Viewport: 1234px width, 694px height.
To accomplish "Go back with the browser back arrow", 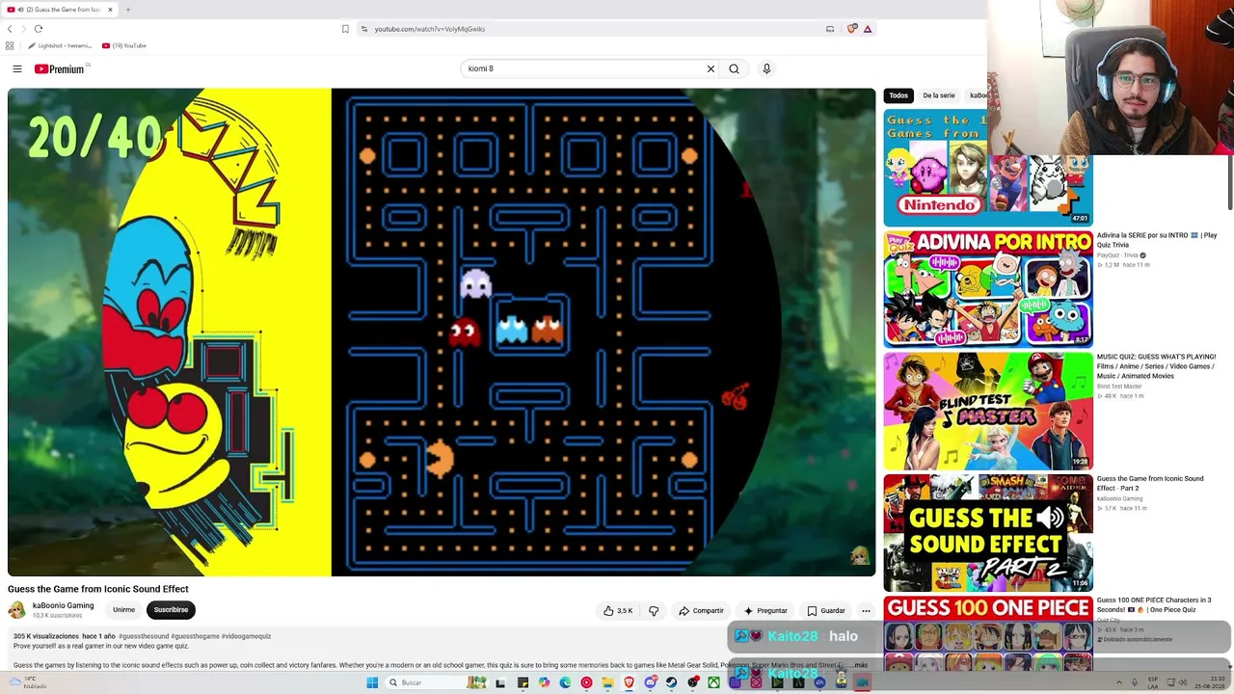I will (x=11, y=29).
